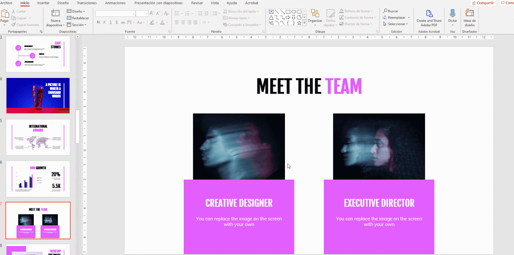Click Buscar magnifier in Edición
This screenshot has width=514, height=255.
point(391,11)
